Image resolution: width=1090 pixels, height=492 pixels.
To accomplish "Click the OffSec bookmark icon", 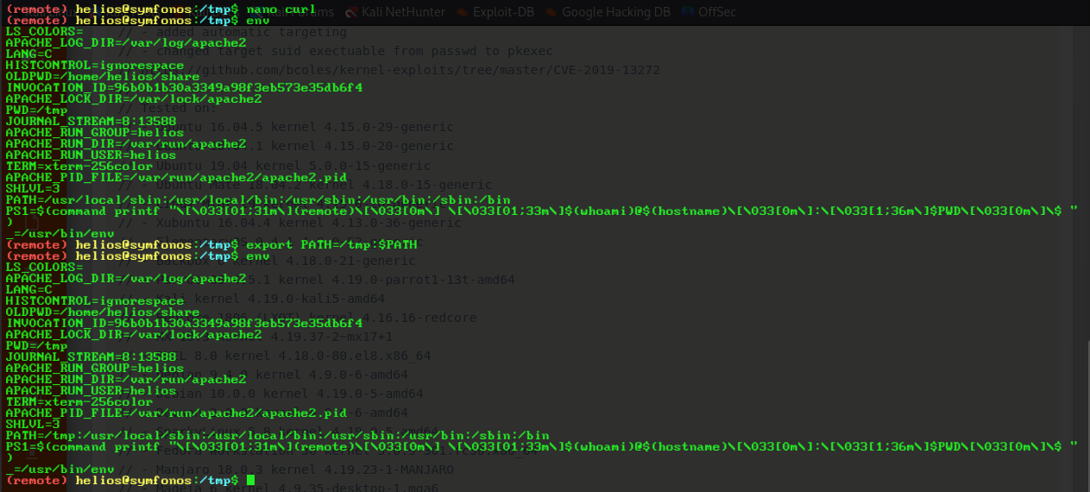I will coord(687,12).
